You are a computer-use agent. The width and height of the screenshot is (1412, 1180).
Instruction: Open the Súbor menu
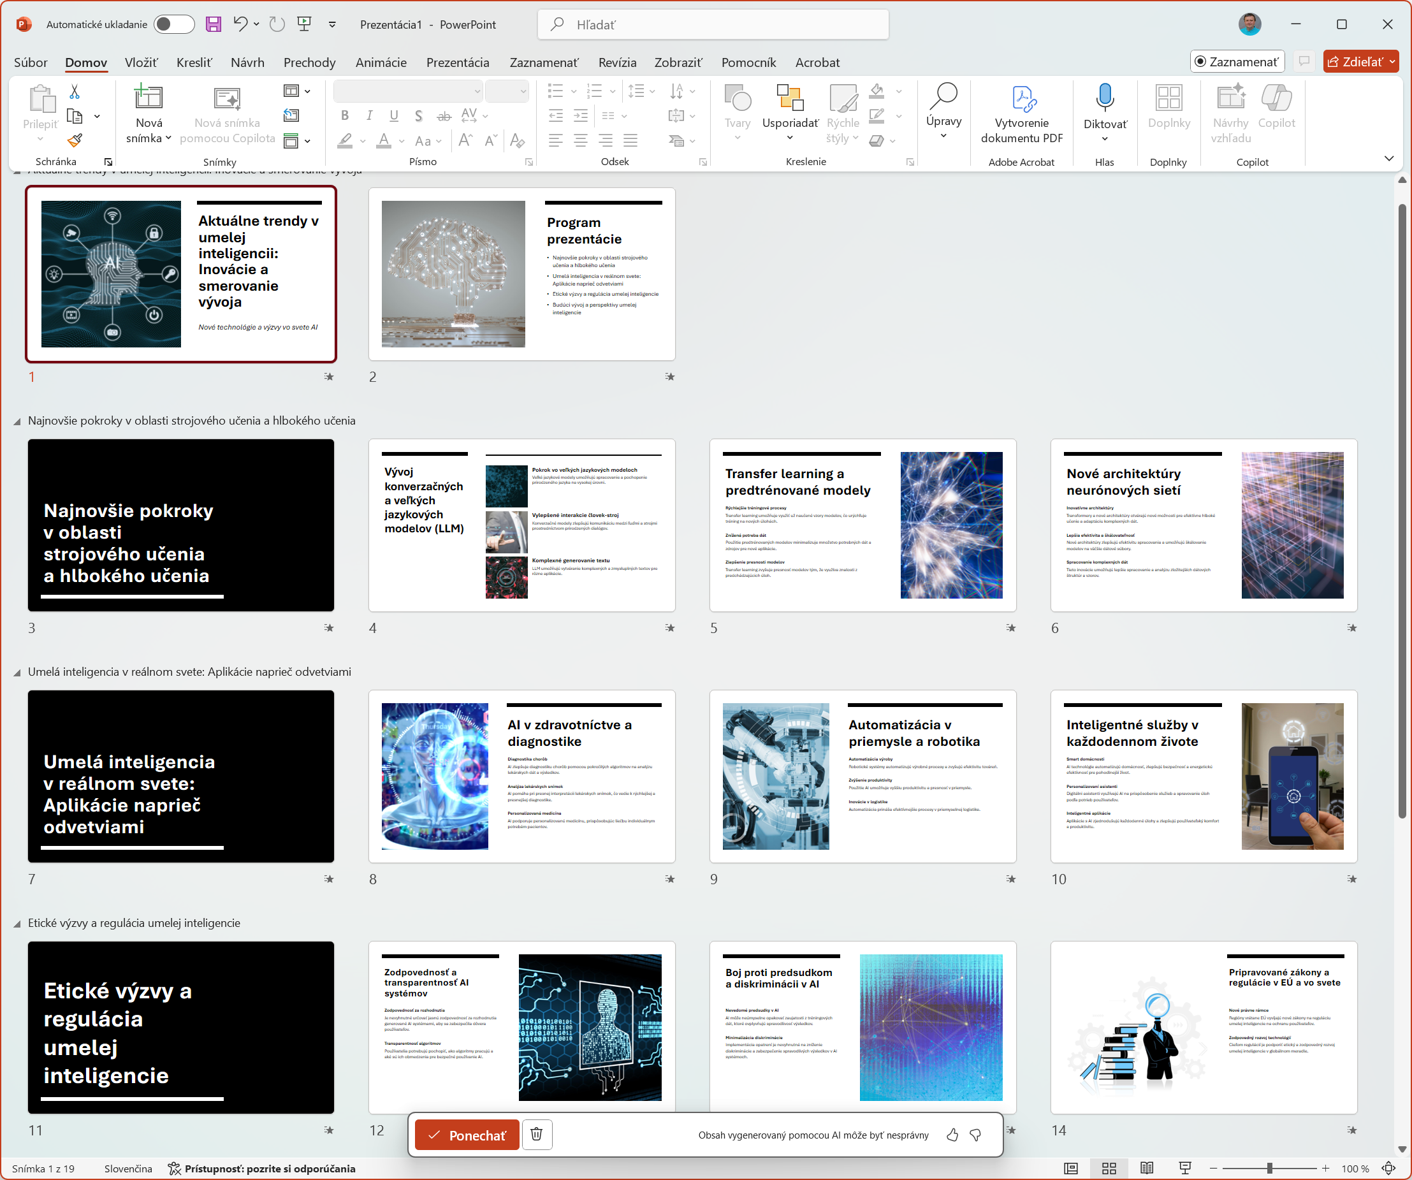point(30,62)
